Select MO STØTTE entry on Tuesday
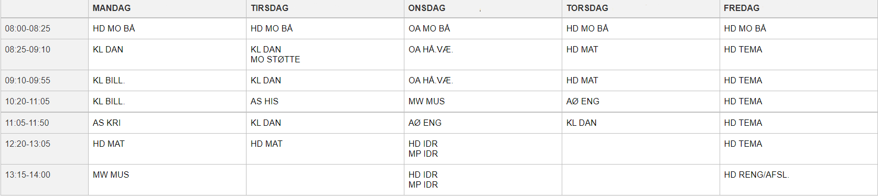The image size is (878, 196). coord(275,60)
